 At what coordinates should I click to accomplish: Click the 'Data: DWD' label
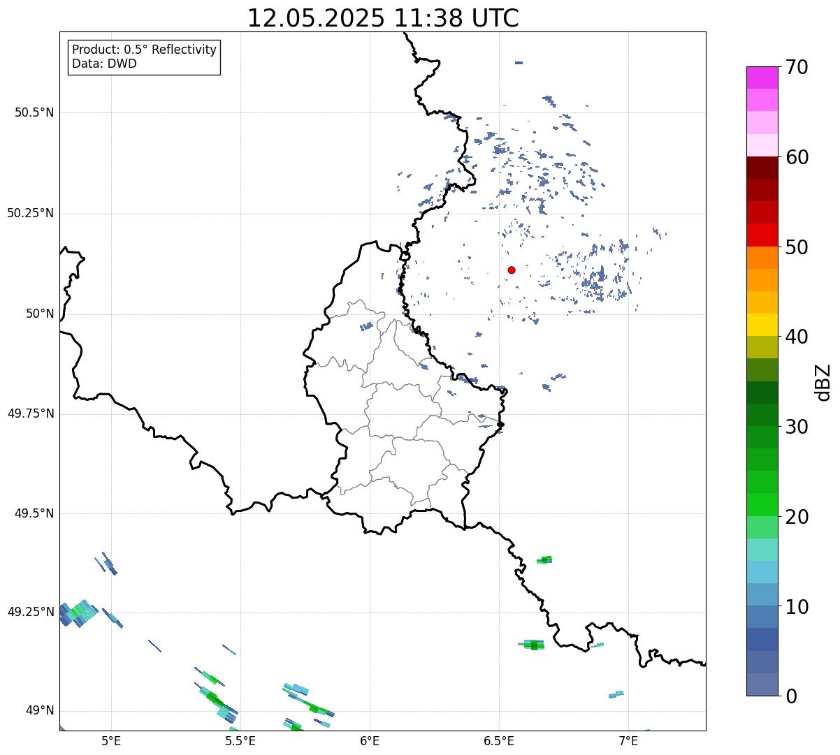[x=104, y=64]
